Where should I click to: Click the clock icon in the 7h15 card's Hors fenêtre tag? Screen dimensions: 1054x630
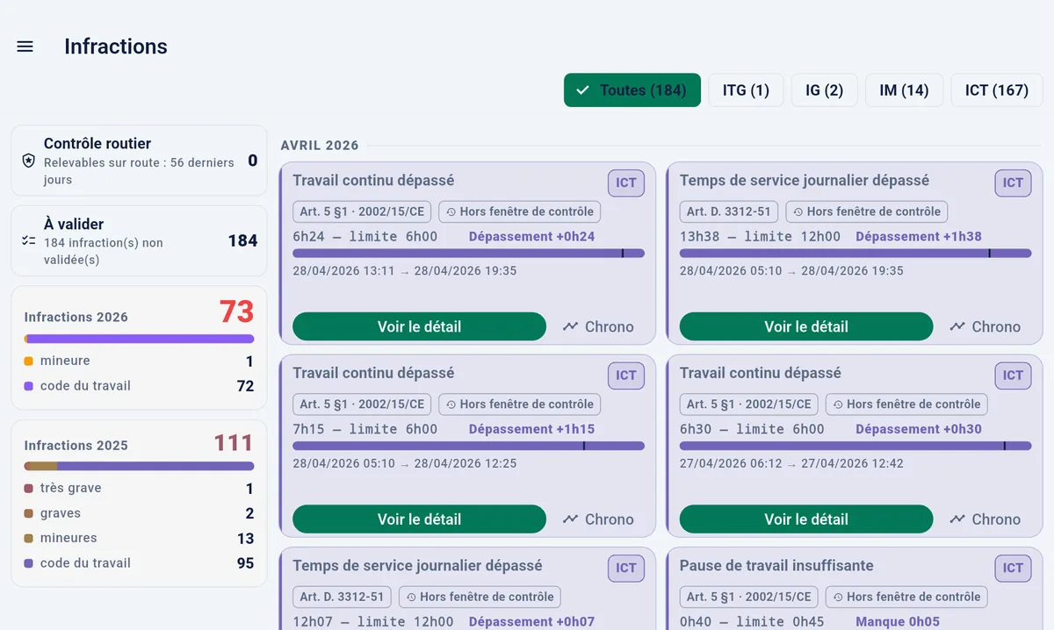451,404
